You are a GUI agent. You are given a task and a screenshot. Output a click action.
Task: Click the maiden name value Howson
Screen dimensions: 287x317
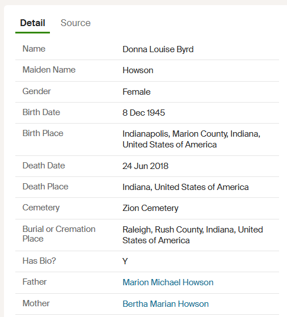point(138,70)
